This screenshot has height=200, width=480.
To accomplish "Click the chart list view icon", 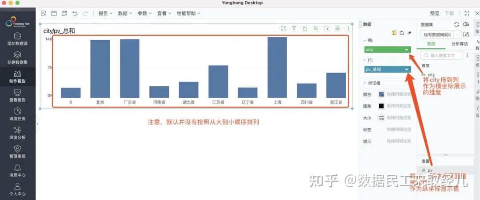I will pyautogui.click(x=337, y=28).
